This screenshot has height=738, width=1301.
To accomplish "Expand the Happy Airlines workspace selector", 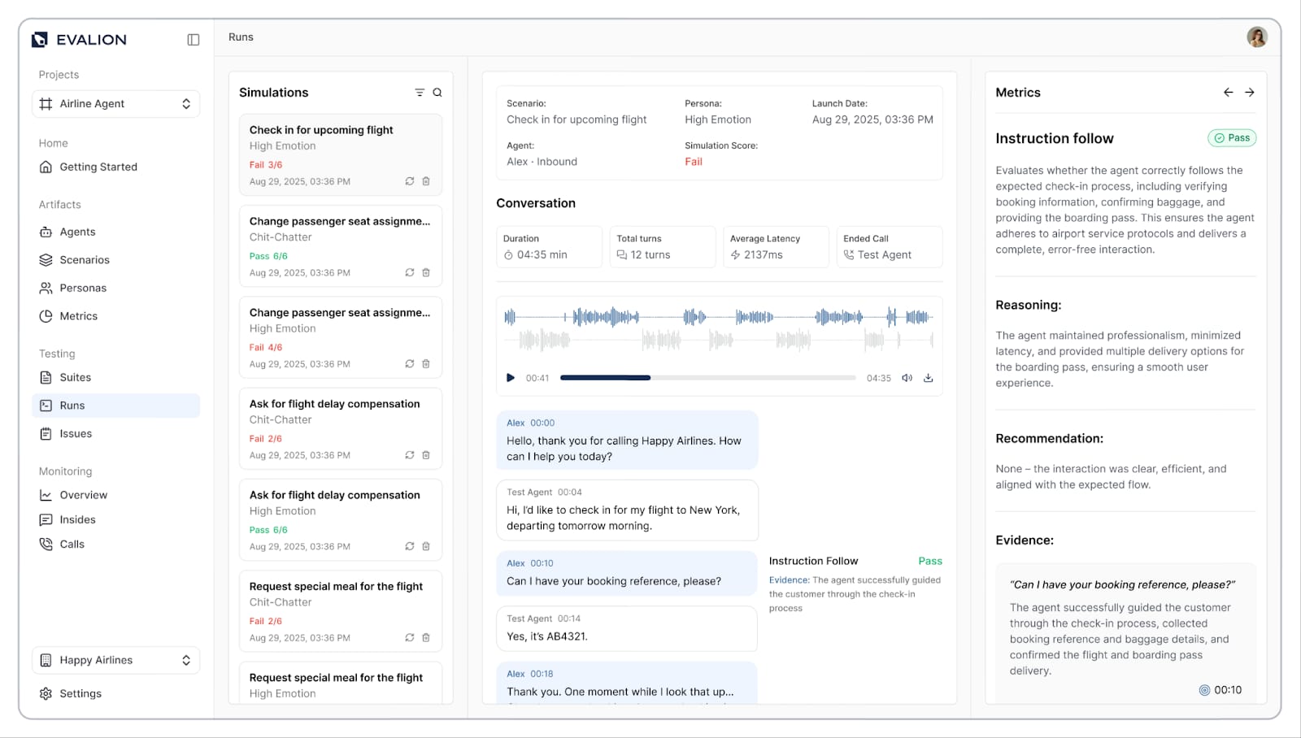I will [115, 660].
